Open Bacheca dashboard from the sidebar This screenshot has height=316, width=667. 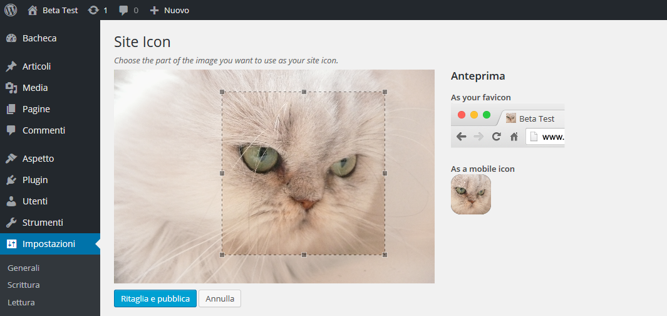39,38
